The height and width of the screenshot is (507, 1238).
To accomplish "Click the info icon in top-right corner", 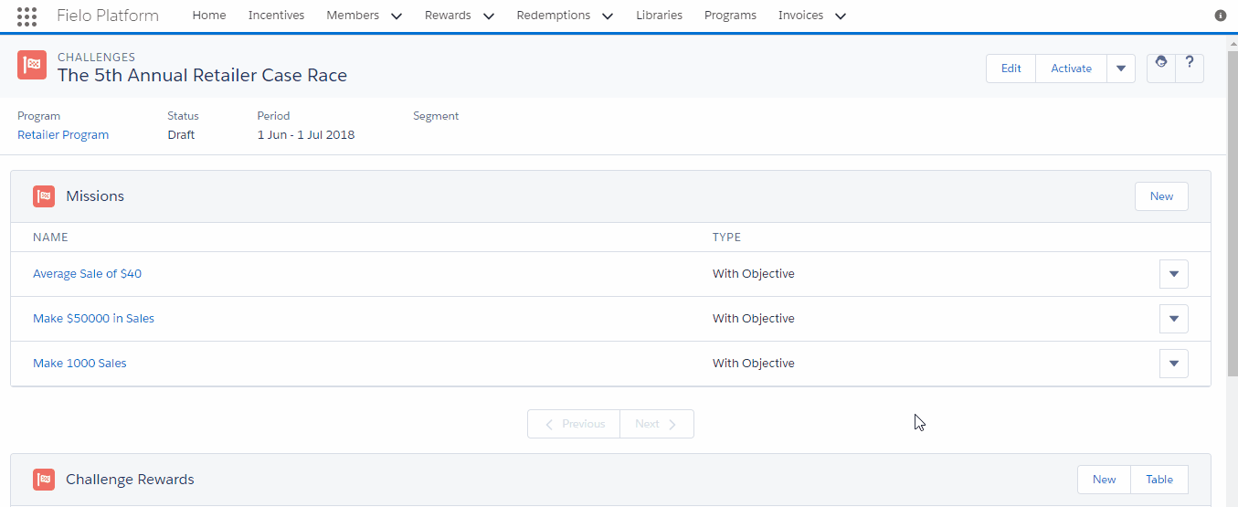I will (1221, 16).
